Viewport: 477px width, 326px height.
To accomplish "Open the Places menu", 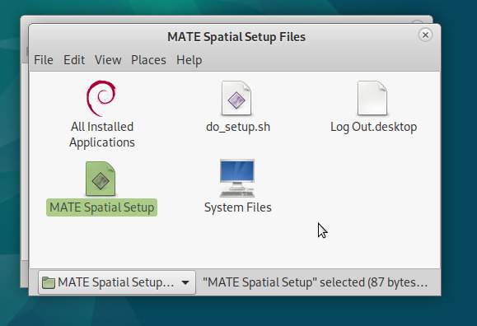I will pyautogui.click(x=148, y=60).
